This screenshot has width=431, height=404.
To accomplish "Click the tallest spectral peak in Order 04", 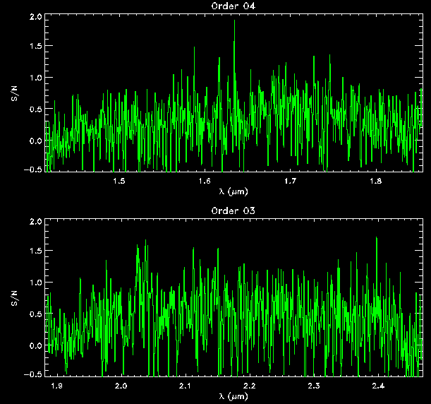I will pyautogui.click(x=234, y=21).
